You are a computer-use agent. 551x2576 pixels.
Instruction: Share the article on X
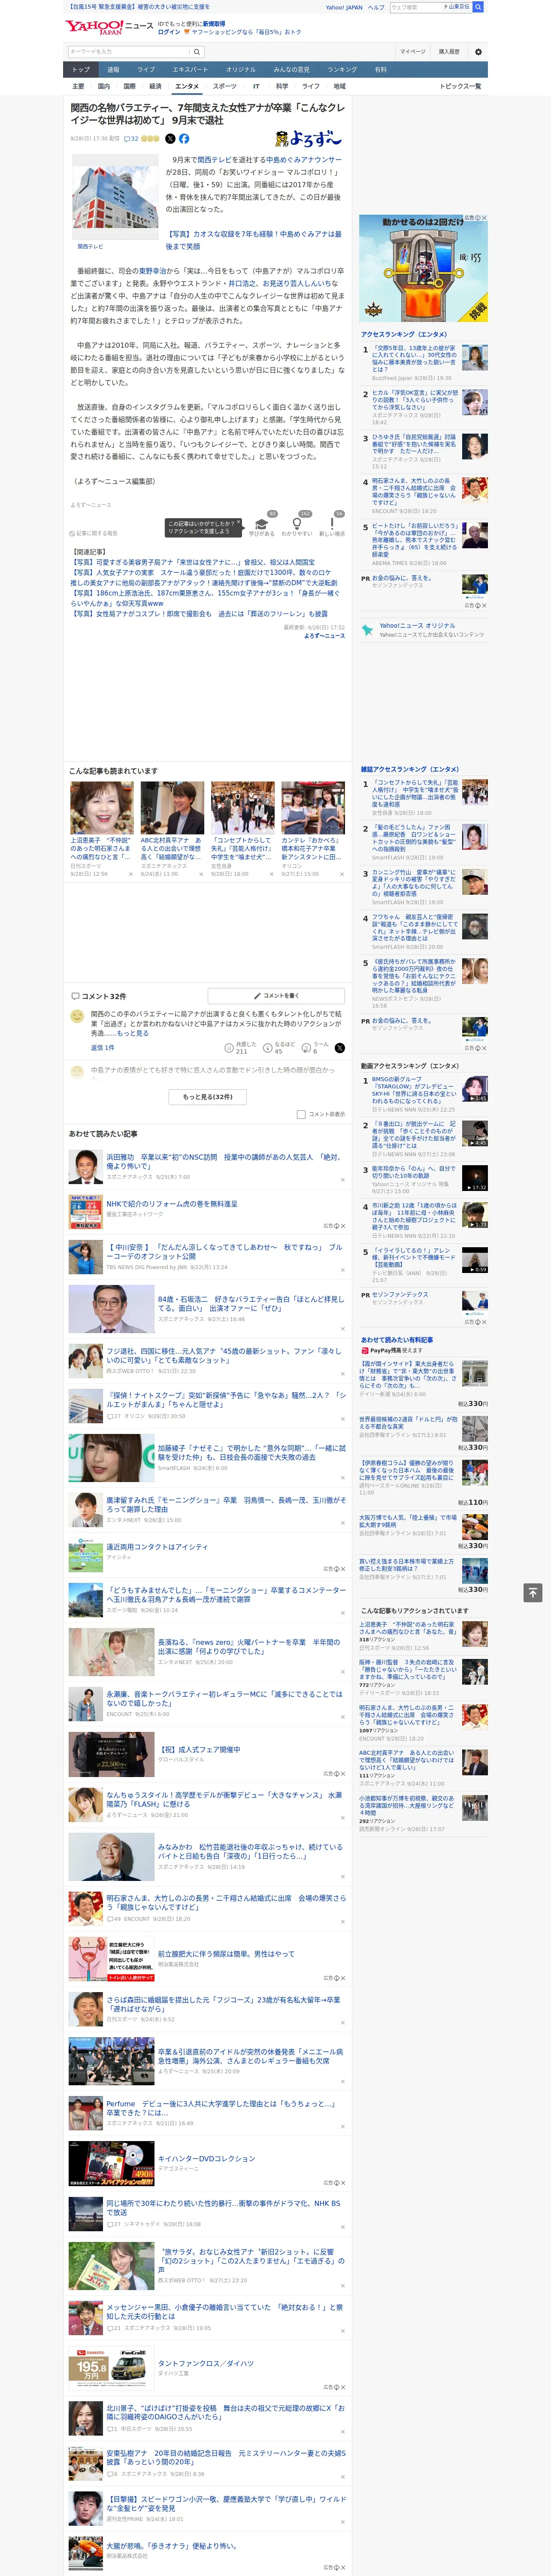coord(170,139)
